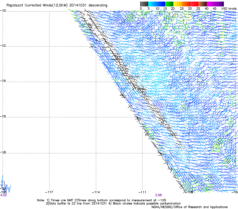Viewport: 238px width, 209px height.
Task: Click the word 'descending' in the title
Action: coord(98,5)
